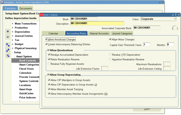Select QuickCodes in the tree
The width and height of the screenshot is (181, 115).
pos(26,93)
